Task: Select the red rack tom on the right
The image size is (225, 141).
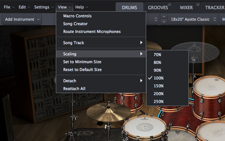Action: [x=209, y=98]
